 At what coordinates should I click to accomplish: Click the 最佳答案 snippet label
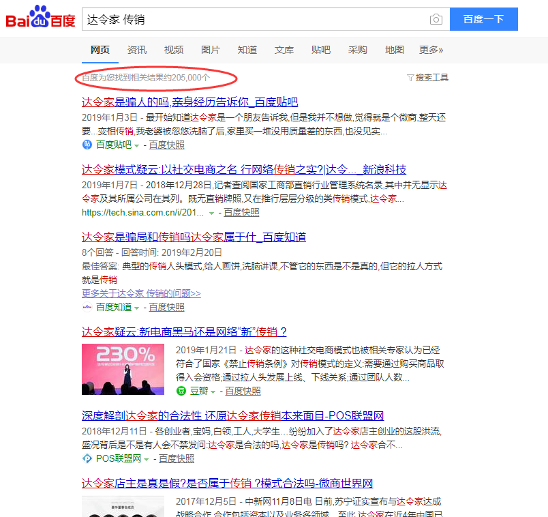[x=100, y=267]
